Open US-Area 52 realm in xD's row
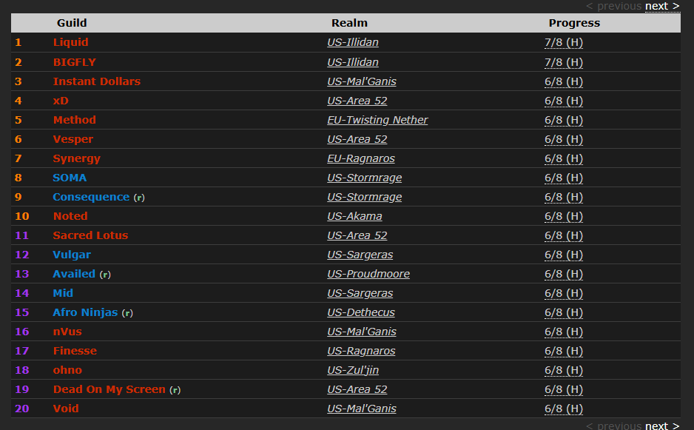 (357, 101)
